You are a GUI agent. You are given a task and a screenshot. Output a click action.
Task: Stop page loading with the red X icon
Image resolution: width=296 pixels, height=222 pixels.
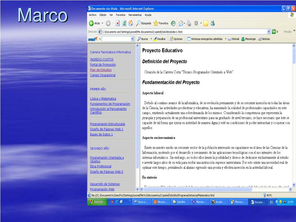coord(118,23)
